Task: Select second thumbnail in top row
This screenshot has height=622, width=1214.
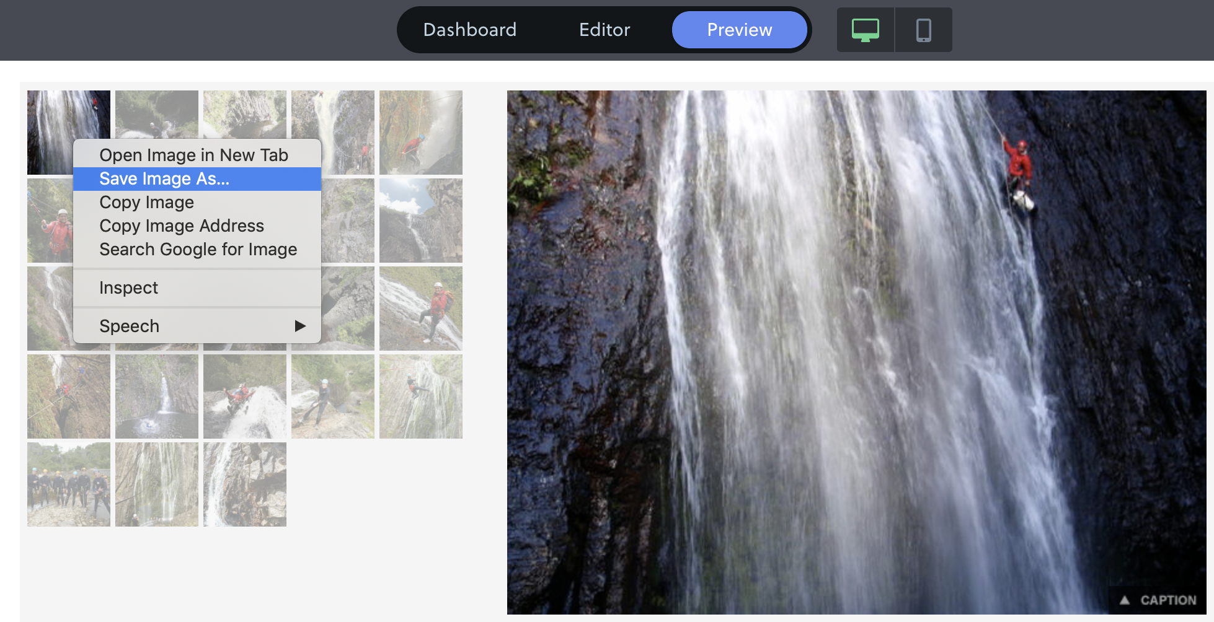Action: [x=157, y=114]
